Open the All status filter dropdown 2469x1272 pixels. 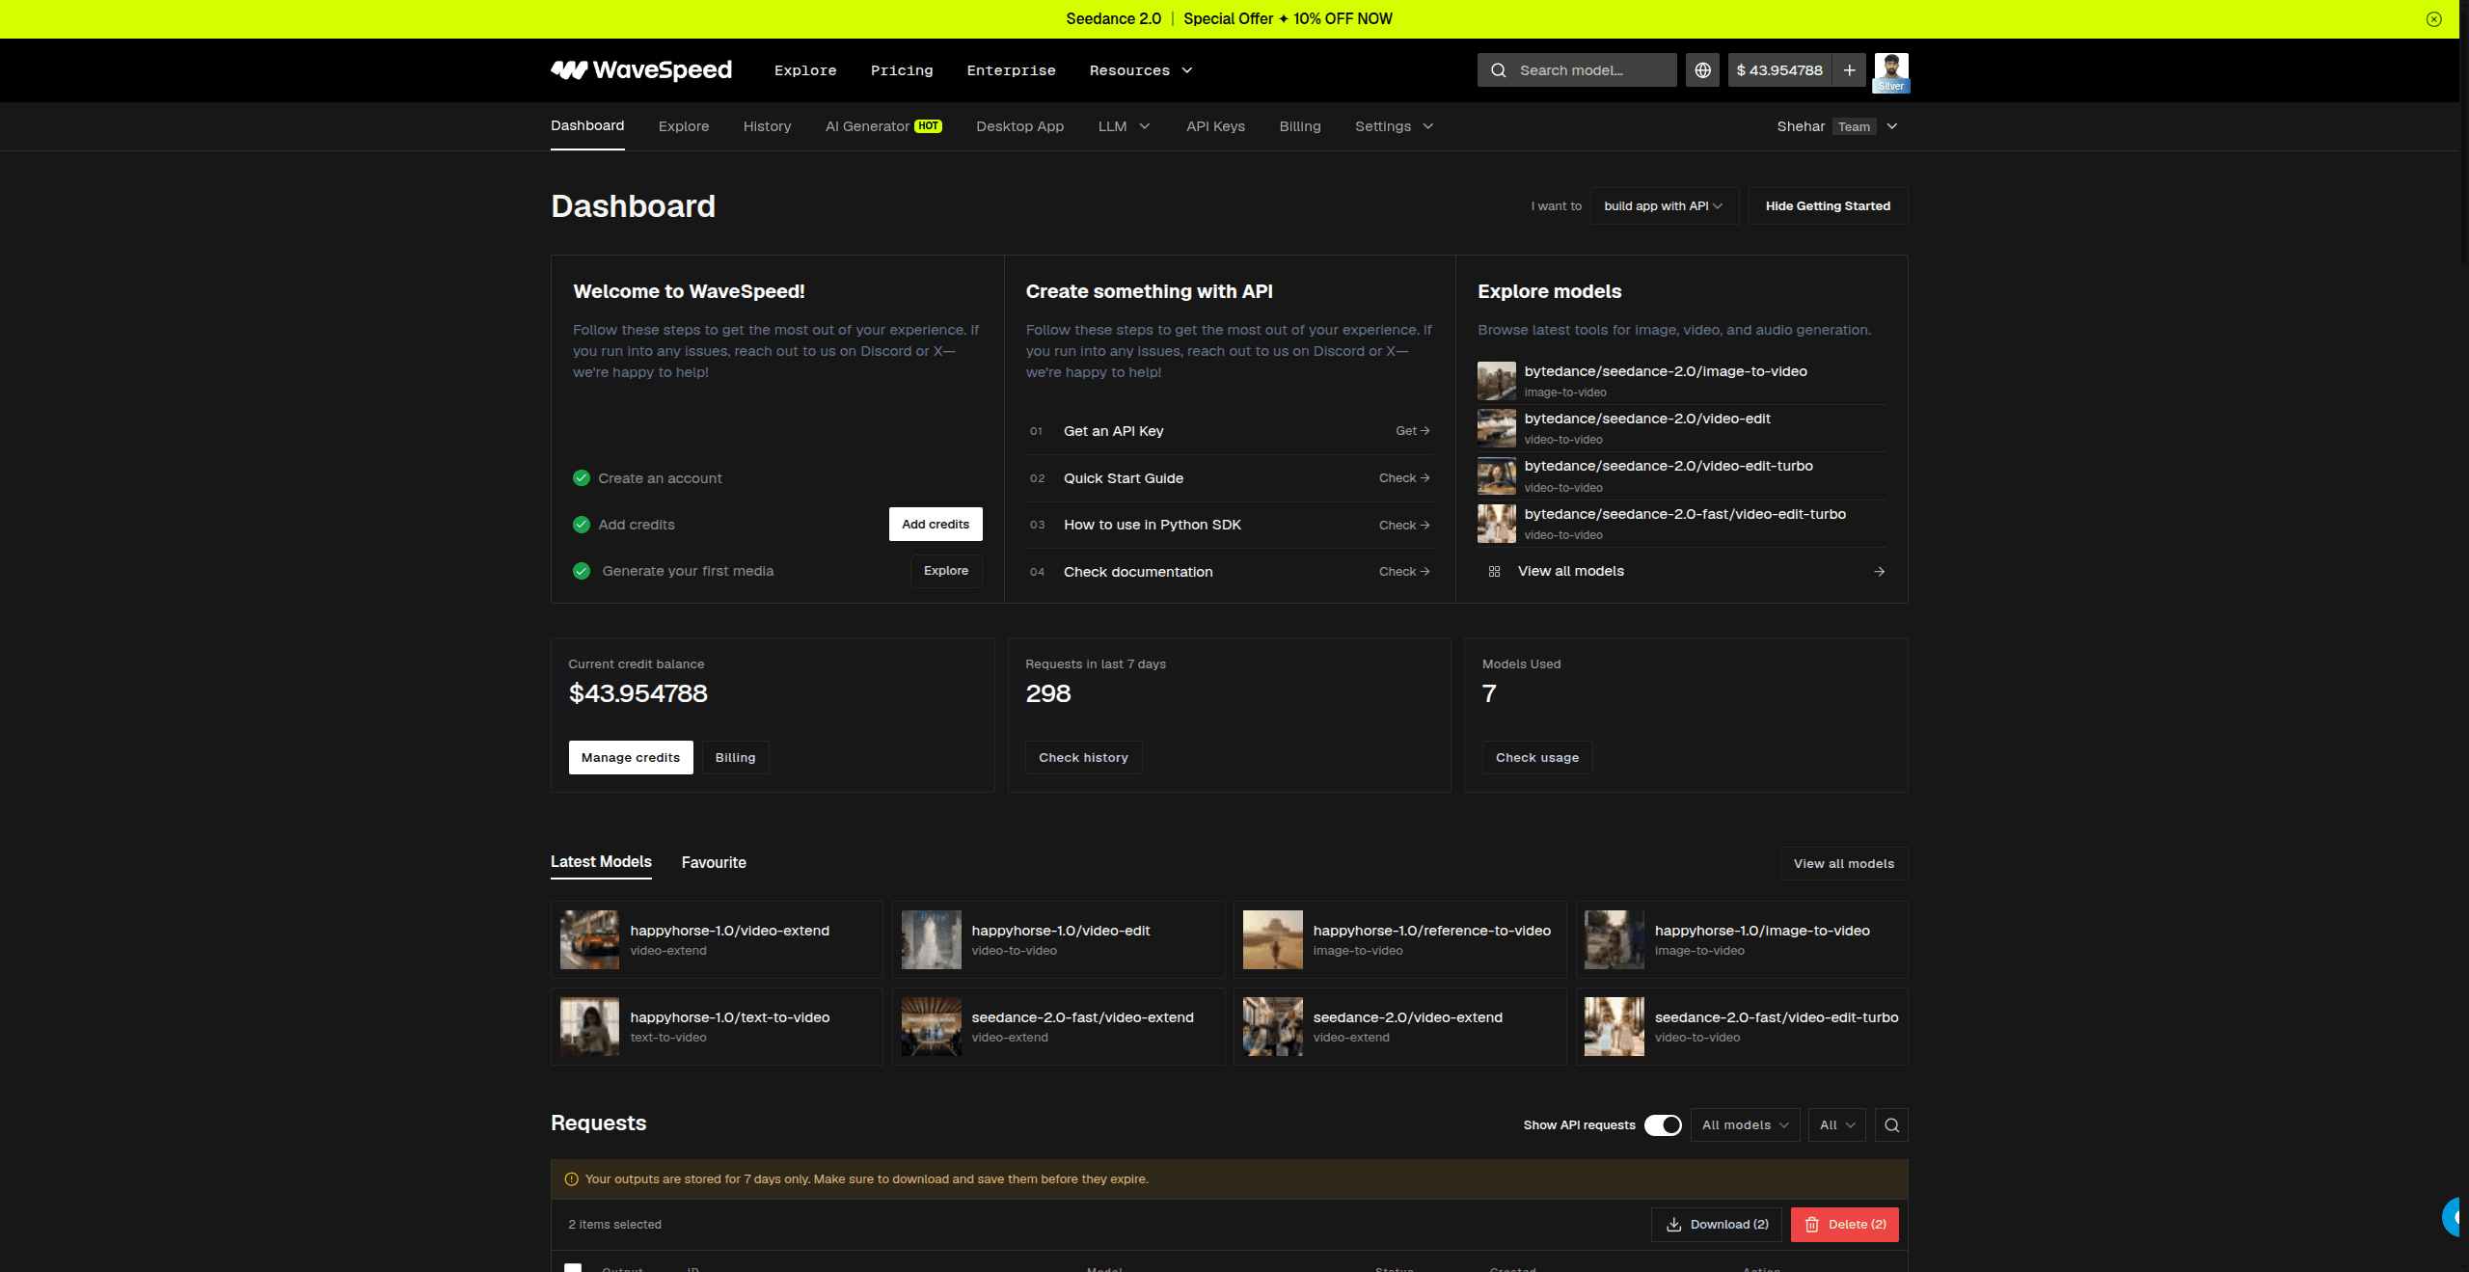(x=1836, y=1125)
